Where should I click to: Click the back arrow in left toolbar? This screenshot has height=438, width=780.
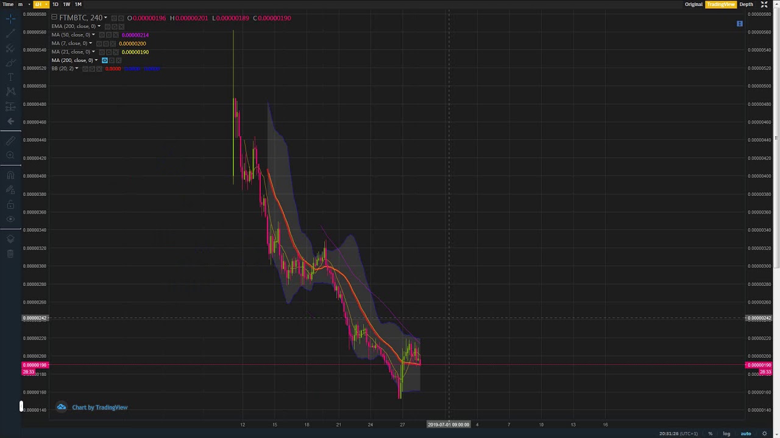[10, 121]
